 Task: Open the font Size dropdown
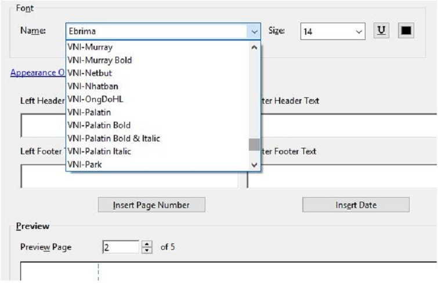(x=359, y=31)
